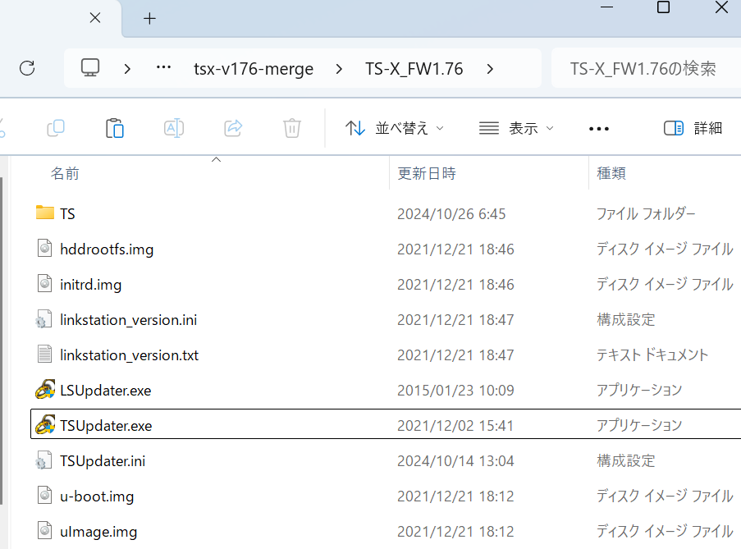
Task: Expand chevron after tsx-v176-merge
Action: coord(339,69)
